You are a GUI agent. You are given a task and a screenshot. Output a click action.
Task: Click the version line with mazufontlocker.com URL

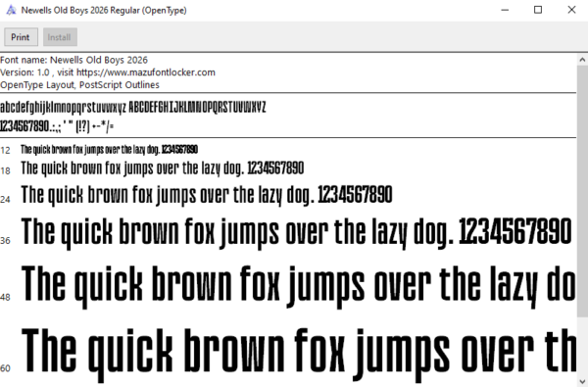click(108, 73)
